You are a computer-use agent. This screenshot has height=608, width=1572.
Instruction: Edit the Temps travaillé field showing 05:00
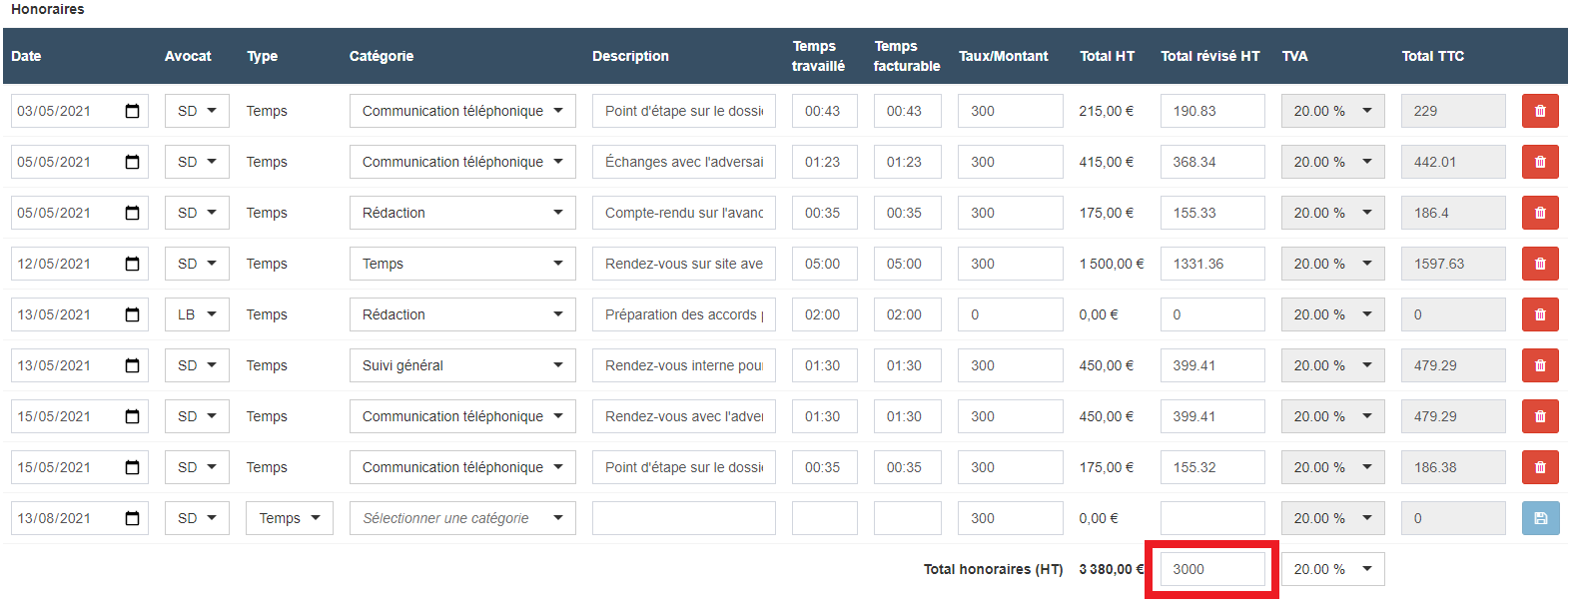tap(824, 264)
